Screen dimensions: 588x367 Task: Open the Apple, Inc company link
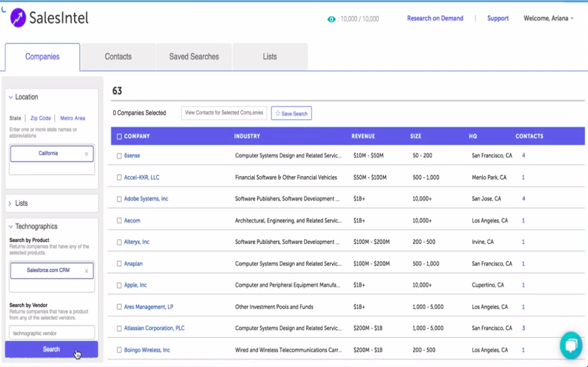135,285
